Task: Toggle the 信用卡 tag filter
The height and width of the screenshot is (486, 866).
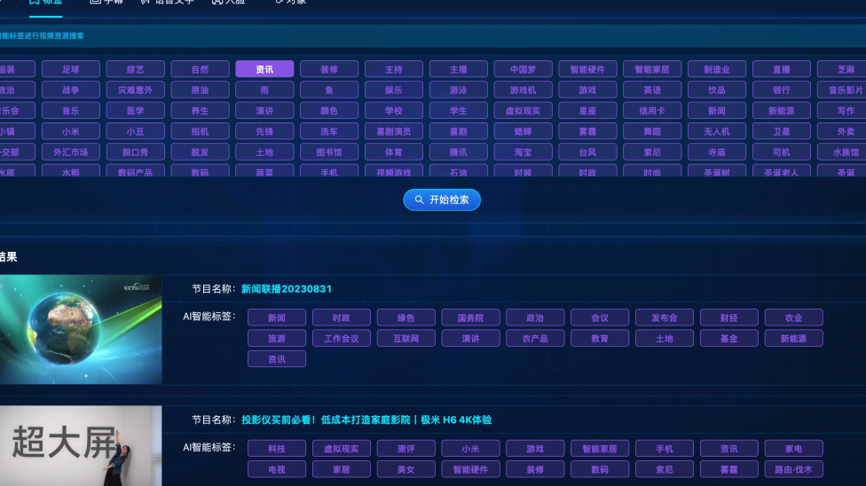Action: point(652,111)
